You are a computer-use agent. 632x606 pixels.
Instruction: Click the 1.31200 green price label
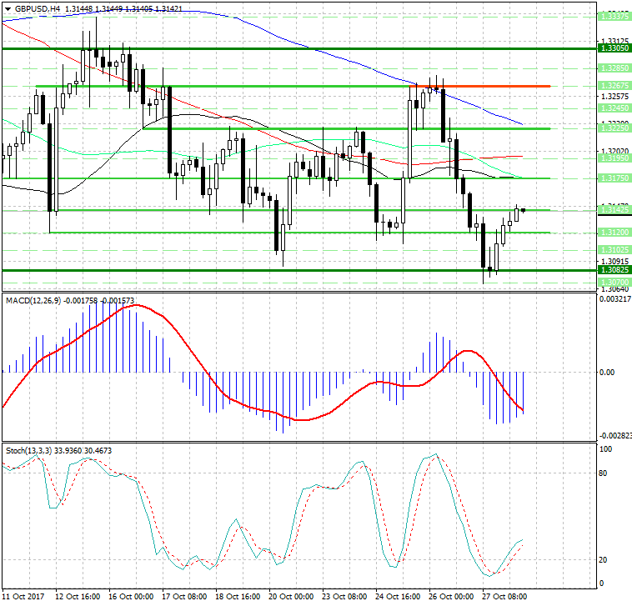click(x=614, y=233)
